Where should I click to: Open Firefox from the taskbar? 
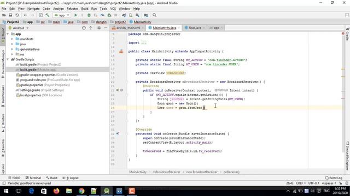coord(56,191)
